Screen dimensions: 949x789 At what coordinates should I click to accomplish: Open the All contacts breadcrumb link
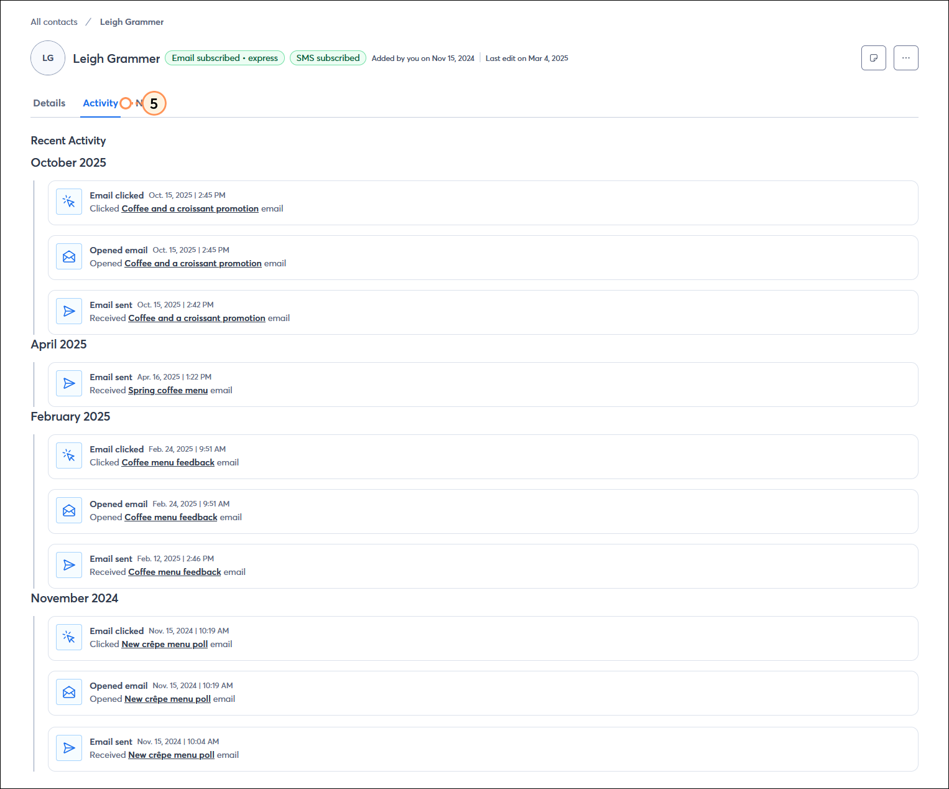point(53,21)
